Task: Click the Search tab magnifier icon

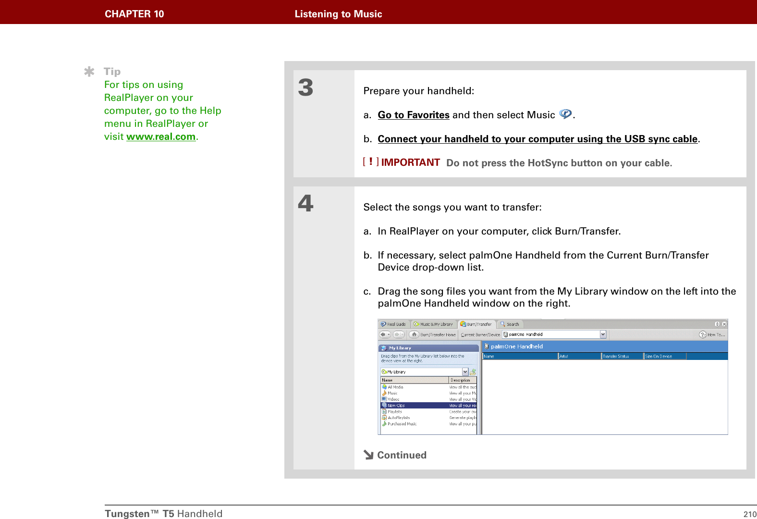Action: pos(503,324)
